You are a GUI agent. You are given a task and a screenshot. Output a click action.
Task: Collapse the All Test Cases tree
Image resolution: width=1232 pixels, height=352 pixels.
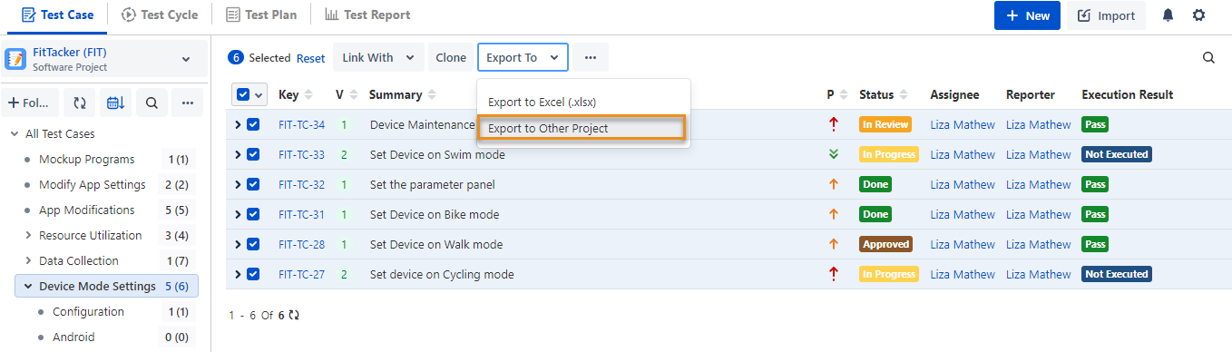tap(15, 133)
